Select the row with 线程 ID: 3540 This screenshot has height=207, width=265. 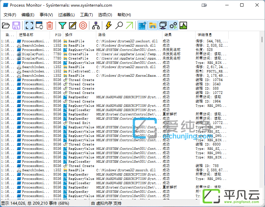pyautogui.click(x=114, y=84)
